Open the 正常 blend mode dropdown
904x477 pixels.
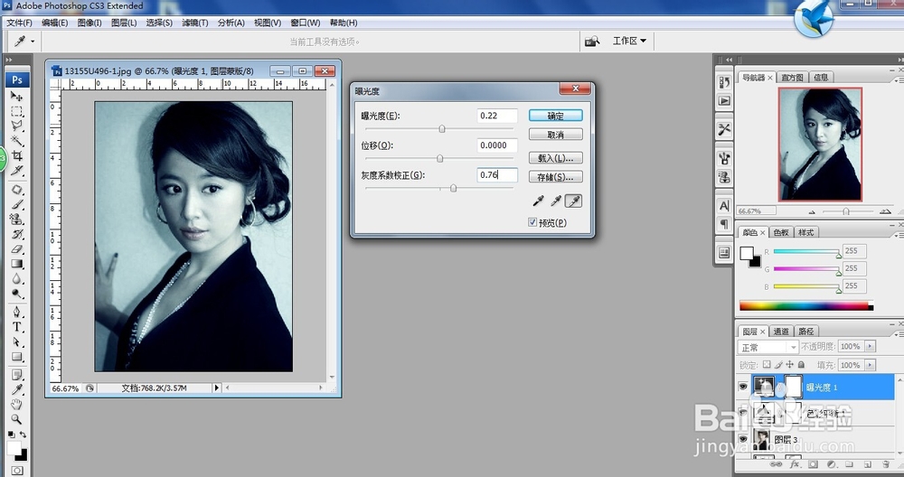(767, 347)
